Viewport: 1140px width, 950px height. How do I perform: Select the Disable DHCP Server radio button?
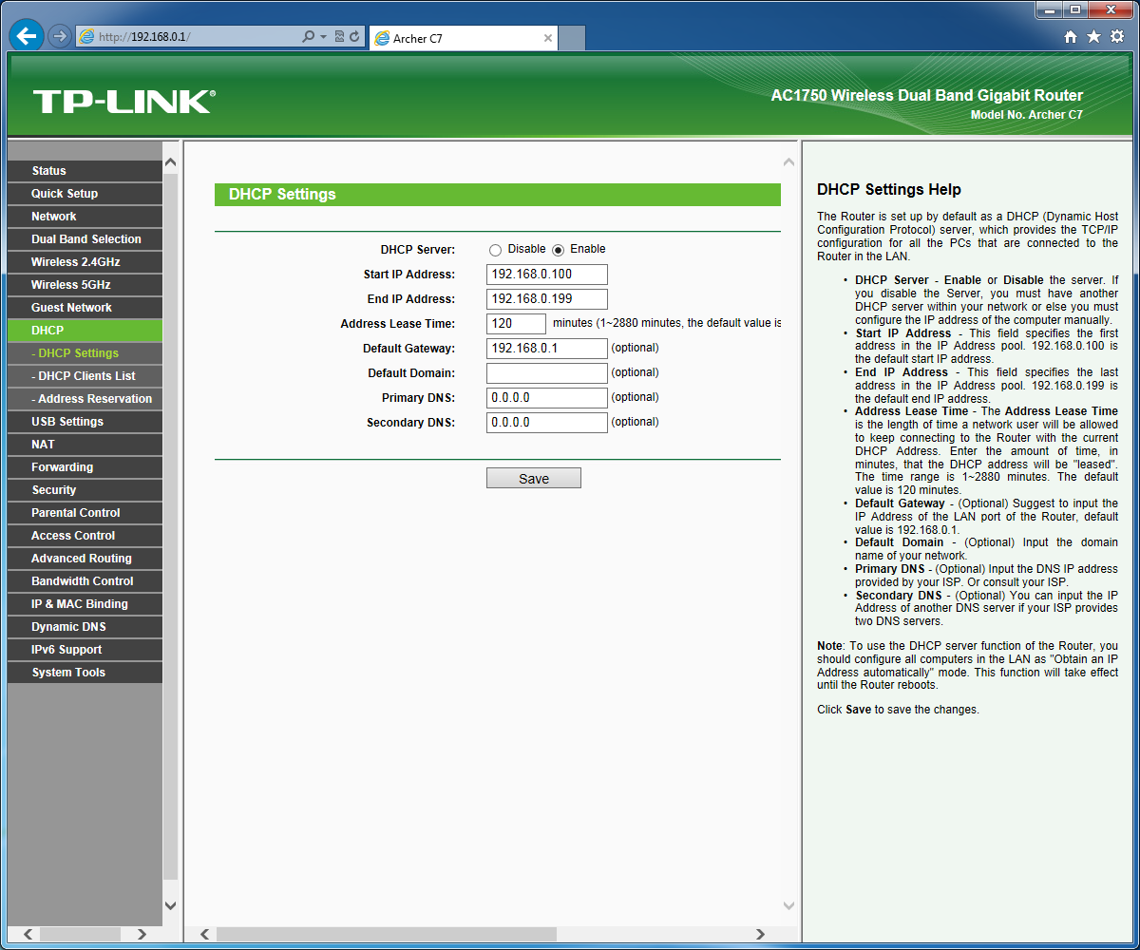495,250
